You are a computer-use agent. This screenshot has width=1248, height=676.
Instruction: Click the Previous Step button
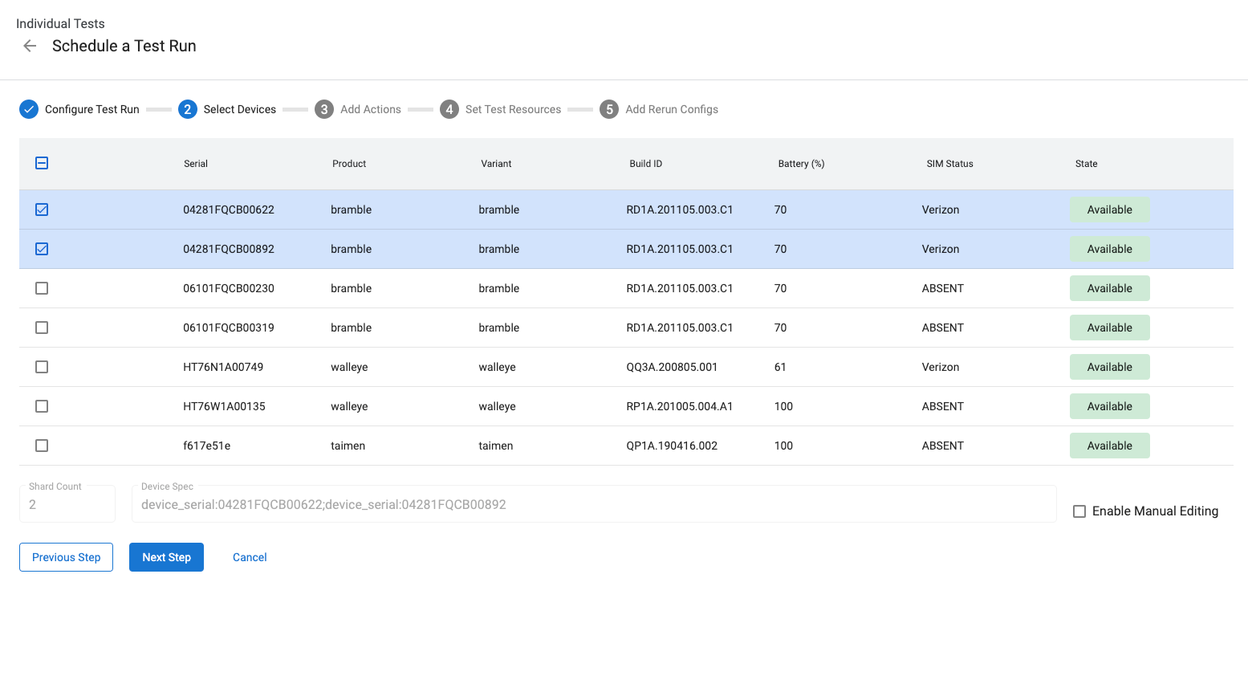(66, 557)
